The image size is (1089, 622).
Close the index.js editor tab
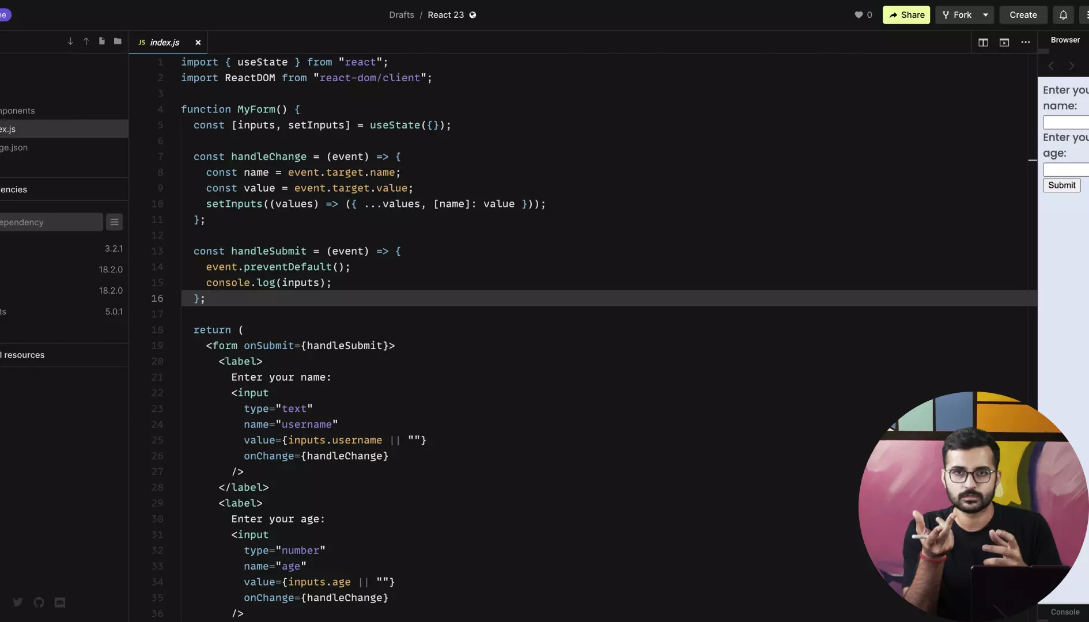point(198,43)
